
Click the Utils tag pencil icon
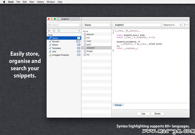[50, 52]
